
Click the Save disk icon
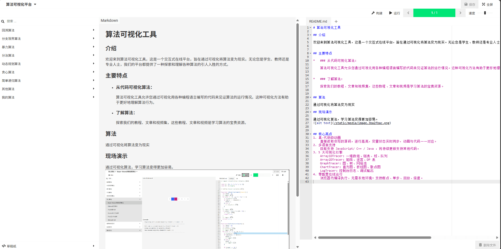coord(466,4)
